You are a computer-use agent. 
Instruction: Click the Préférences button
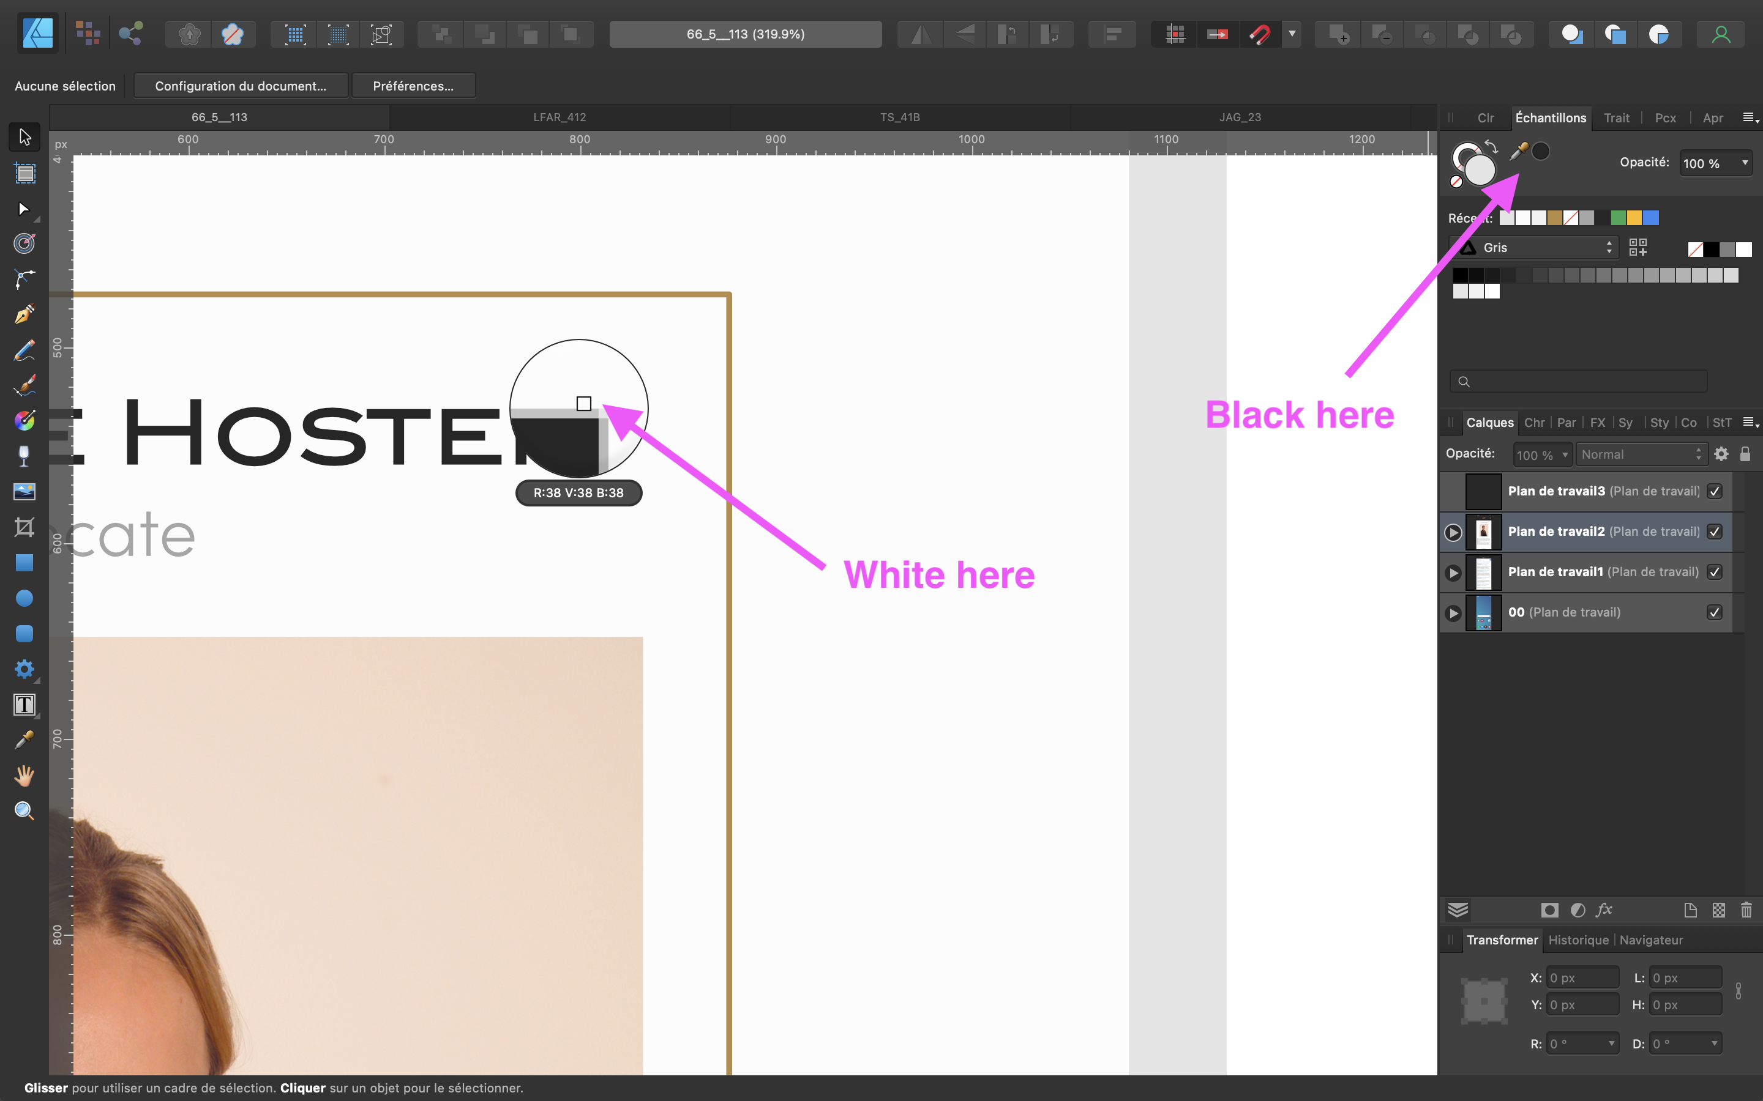(413, 86)
